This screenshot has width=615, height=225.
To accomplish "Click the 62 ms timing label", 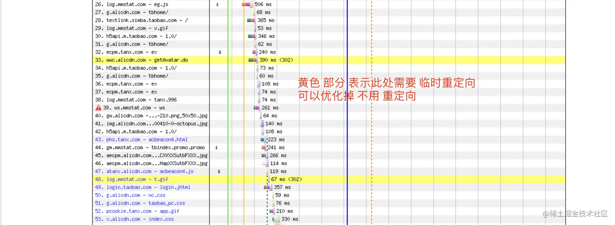I will pyautogui.click(x=265, y=44).
